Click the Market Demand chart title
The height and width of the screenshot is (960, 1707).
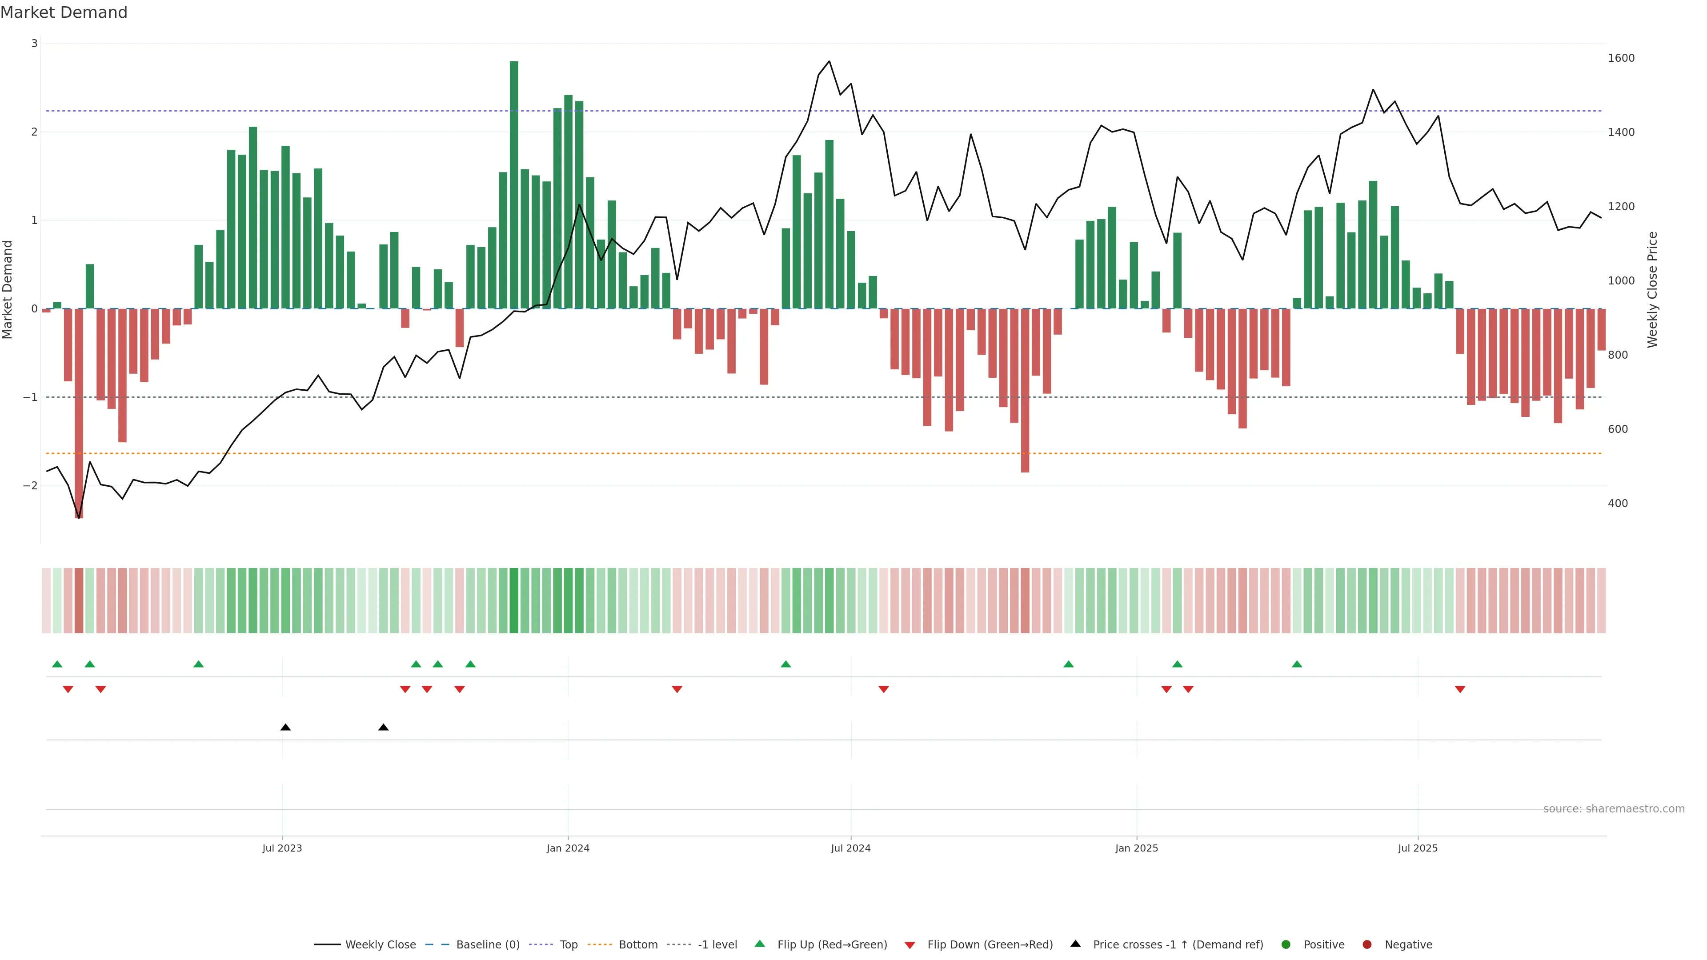(x=64, y=12)
